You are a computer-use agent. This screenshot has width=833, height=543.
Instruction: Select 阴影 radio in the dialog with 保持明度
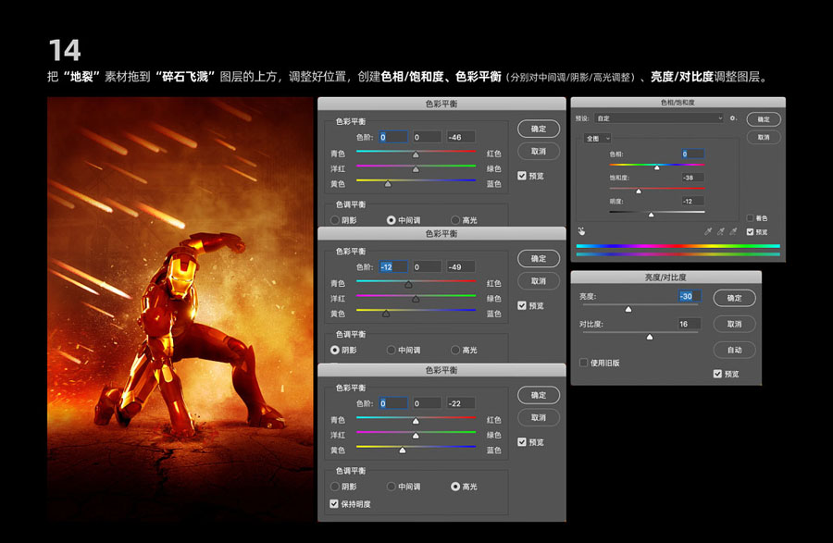[x=335, y=487]
